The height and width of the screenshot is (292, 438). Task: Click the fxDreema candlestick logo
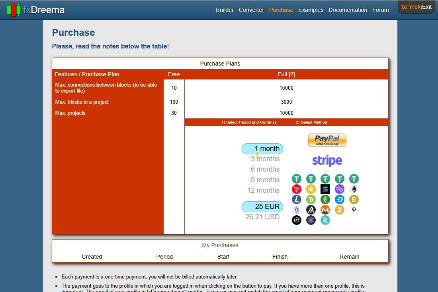coord(14,10)
